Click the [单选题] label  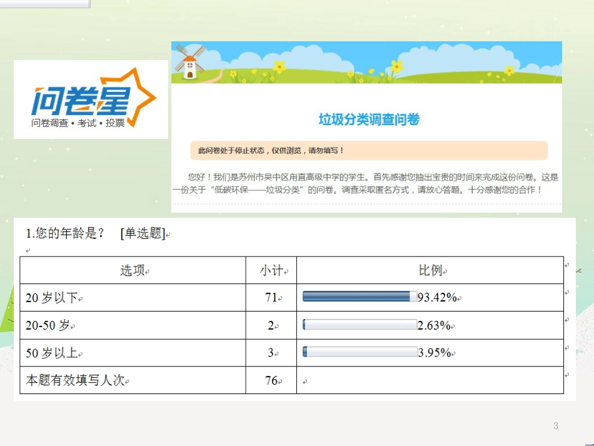(x=143, y=233)
